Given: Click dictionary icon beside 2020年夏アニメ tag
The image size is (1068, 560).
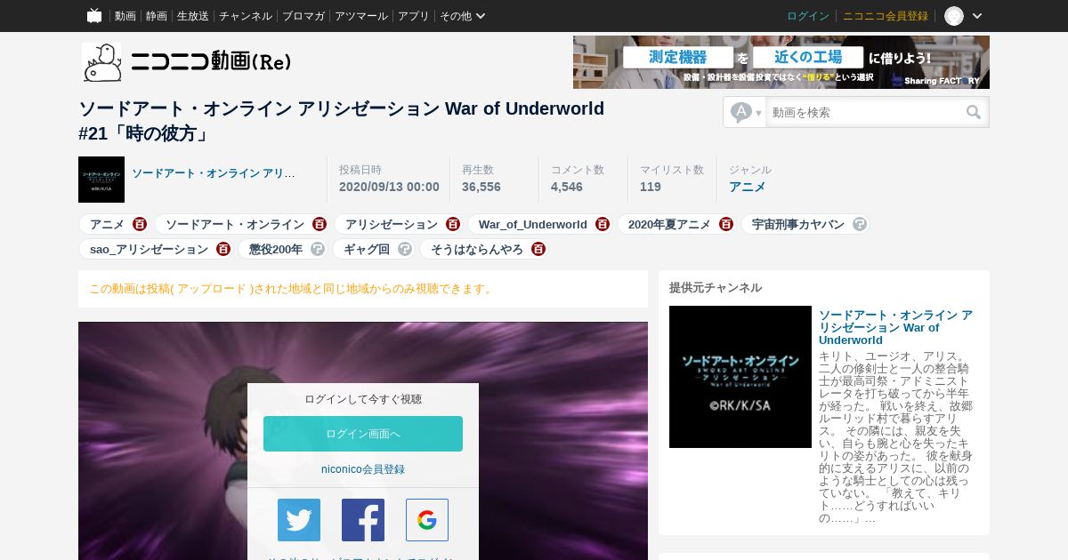Looking at the screenshot, I should [726, 224].
